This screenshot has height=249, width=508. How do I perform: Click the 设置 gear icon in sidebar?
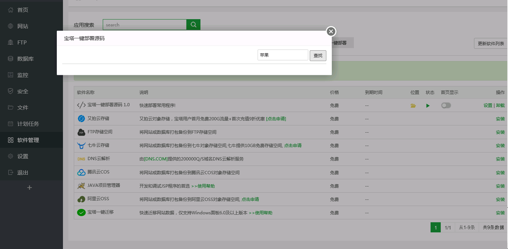click(10, 156)
